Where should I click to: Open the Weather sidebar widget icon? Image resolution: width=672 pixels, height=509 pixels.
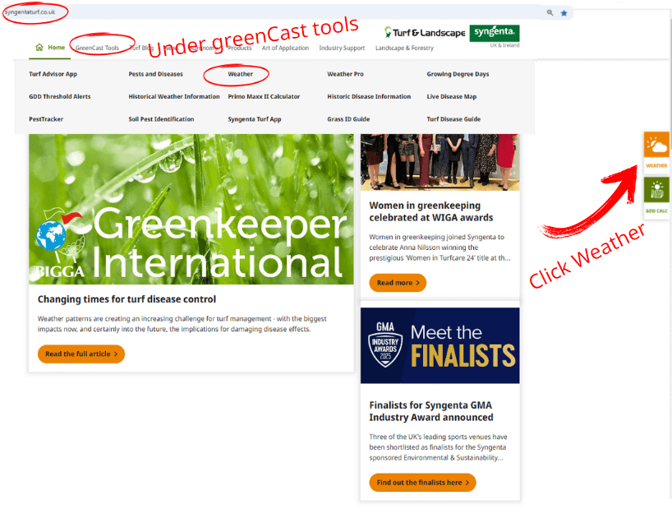coord(656,149)
